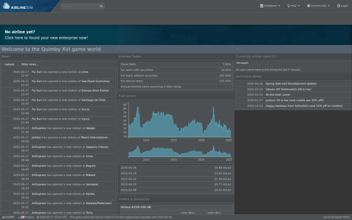Open Uyuni station link

[85, 119]
